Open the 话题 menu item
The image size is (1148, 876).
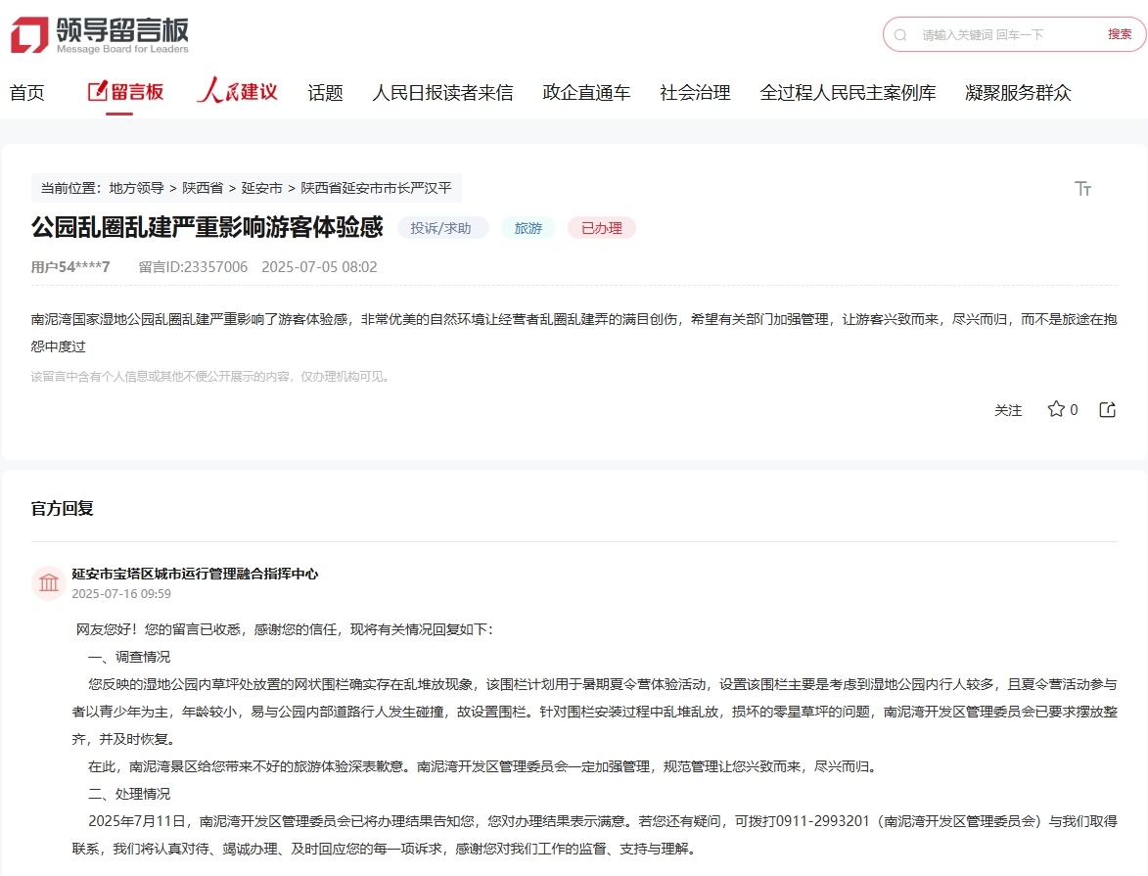pos(325,93)
